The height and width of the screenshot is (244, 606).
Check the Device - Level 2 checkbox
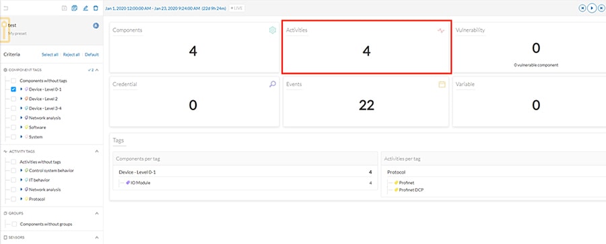pyautogui.click(x=13, y=99)
